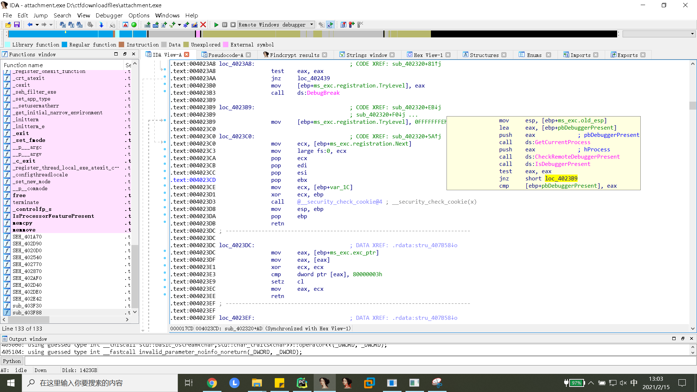This screenshot has width=697, height=392.
Task: Select sub_403F30 in functions list
Action: pos(27,306)
